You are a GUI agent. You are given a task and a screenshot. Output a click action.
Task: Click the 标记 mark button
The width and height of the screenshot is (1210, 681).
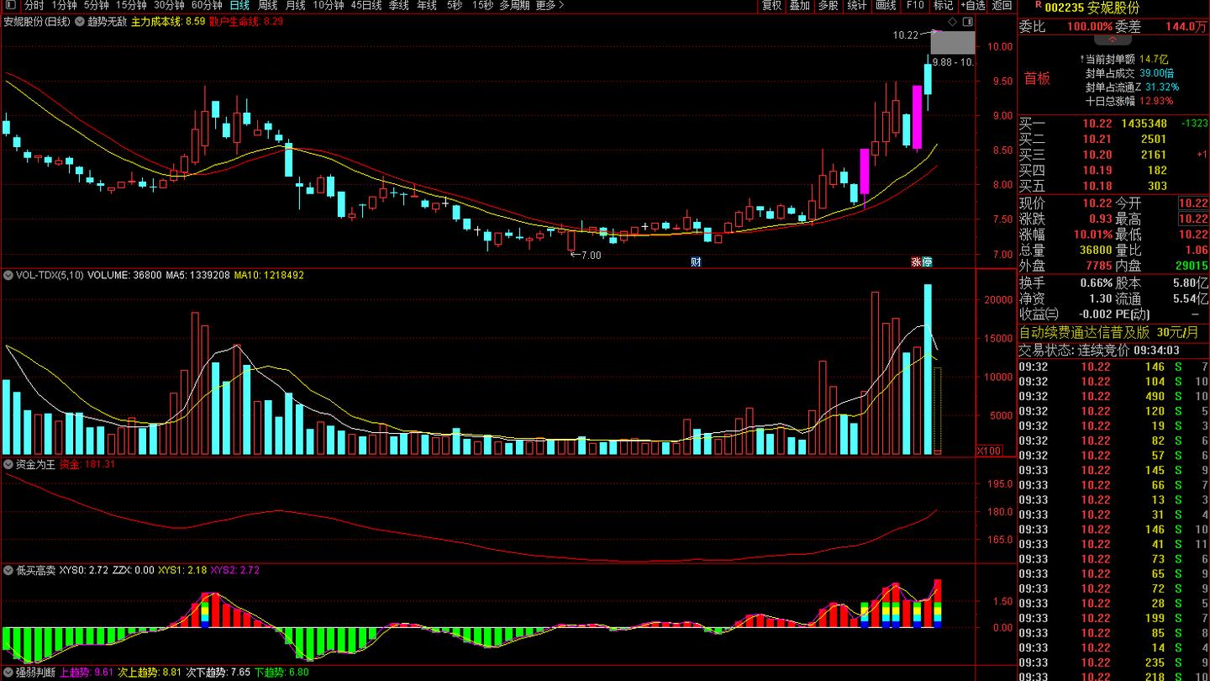coord(943,5)
